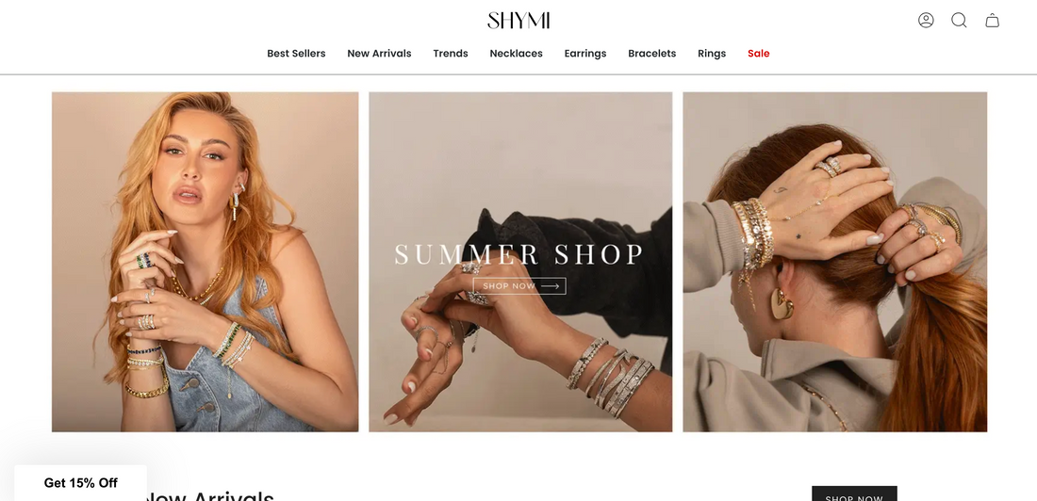
Task: Open the Necklaces category
Action: click(516, 54)
